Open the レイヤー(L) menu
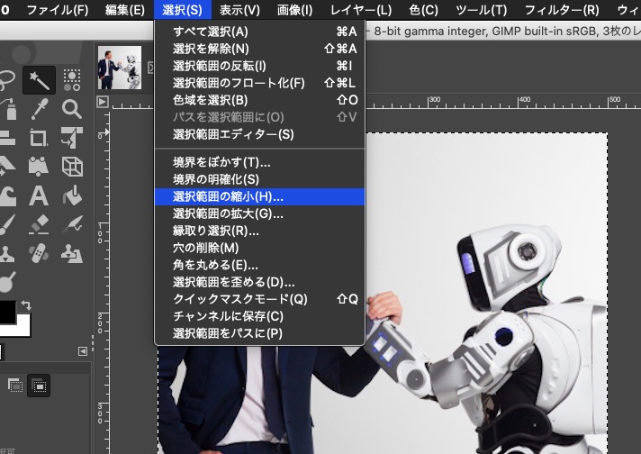Image resolution: width=641 pixels, height=454 pixels. (x=360, y=10)
